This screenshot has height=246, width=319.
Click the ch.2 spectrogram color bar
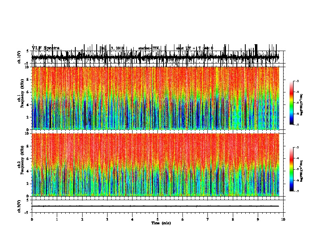pyautogui.click(x=291, y=169)
